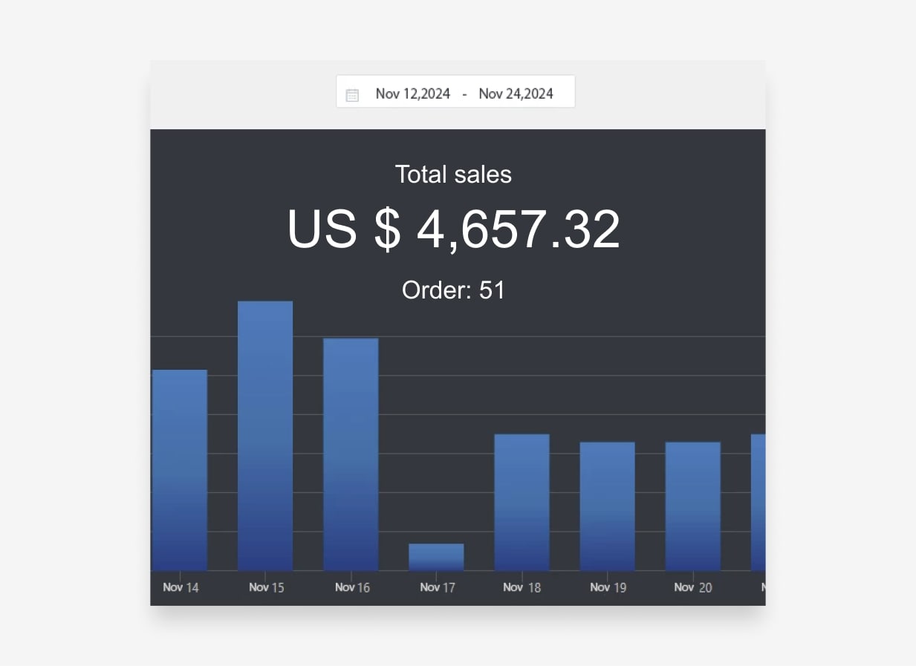Open the date range selector field
Screen dimensions: 916x666
(455, 91)
